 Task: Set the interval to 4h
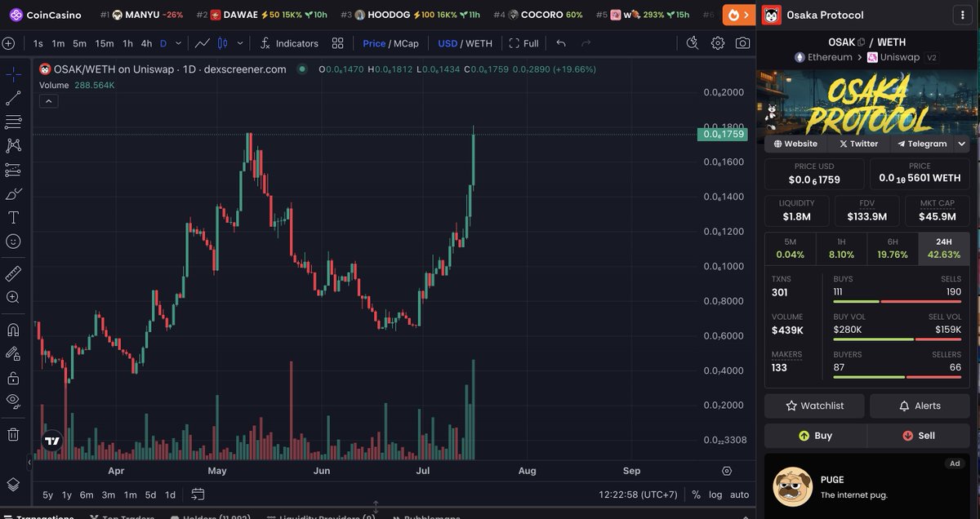[146, 43]
